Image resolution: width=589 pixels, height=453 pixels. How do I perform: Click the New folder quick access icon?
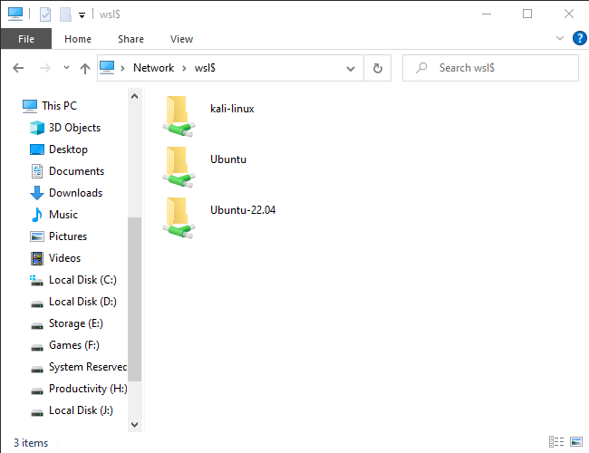coord(65,14)
